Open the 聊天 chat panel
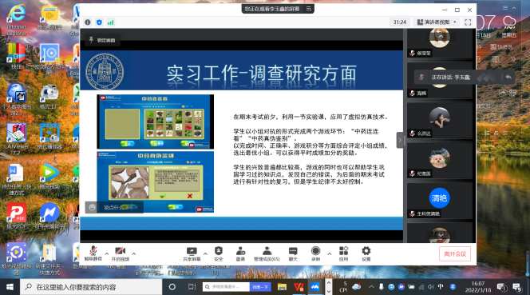The width and height of the screenshot is (530, 295). [293, 253]
